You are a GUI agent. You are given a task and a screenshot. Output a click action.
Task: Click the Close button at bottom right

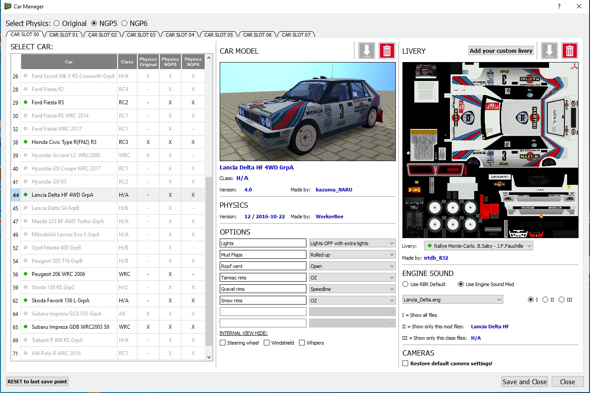point(567,382)
